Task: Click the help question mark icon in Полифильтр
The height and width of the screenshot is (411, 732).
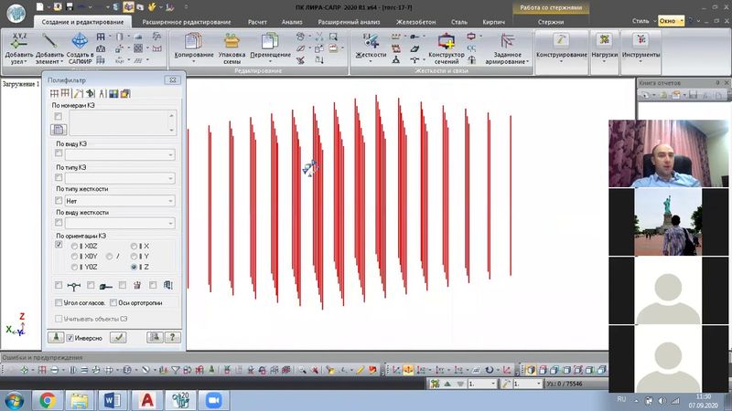Action: point(172,337)
